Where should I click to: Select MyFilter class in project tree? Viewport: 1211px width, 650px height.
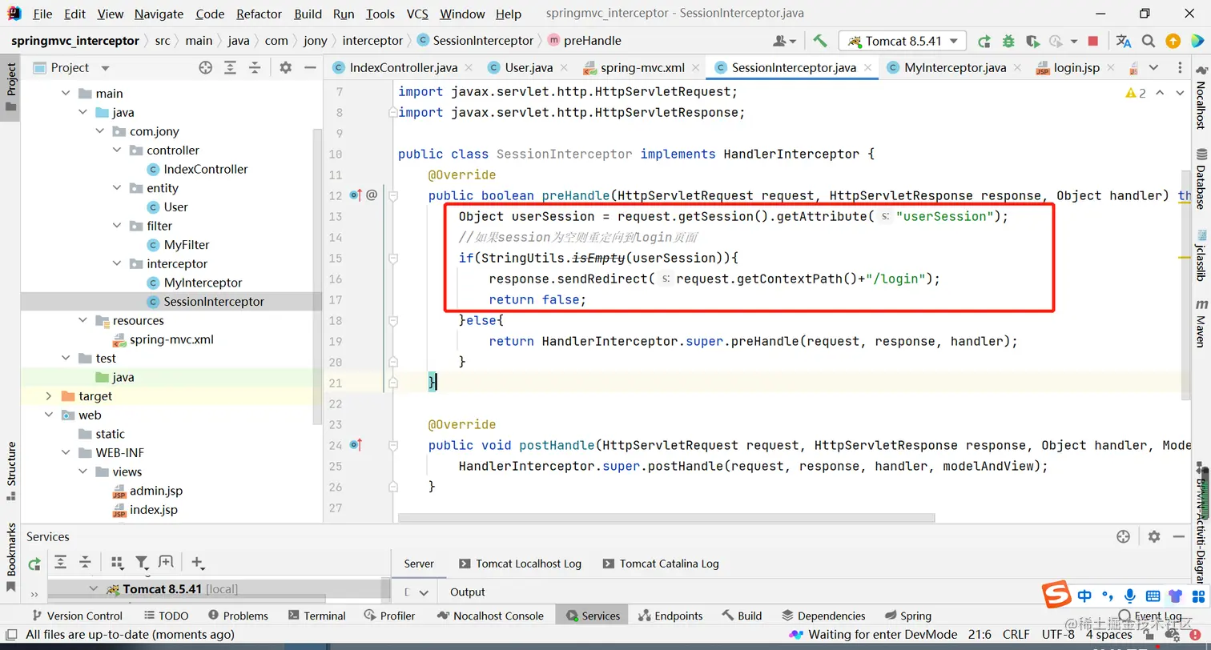[186, 245]
